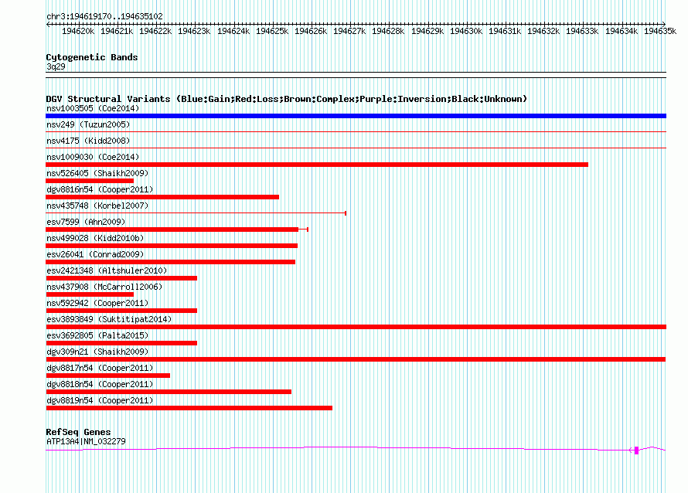The image size is (688, 493).
Task: Click the chr3:194619170..194635102 coordinates text
Action: (x=104, y=16)
